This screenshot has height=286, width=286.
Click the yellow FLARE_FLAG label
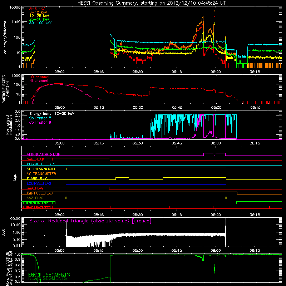[37, 178]
